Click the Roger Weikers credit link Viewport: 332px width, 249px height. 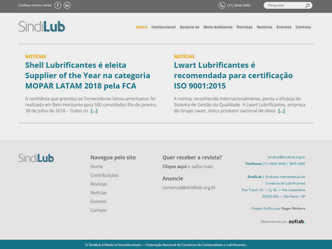click(293, 209)
